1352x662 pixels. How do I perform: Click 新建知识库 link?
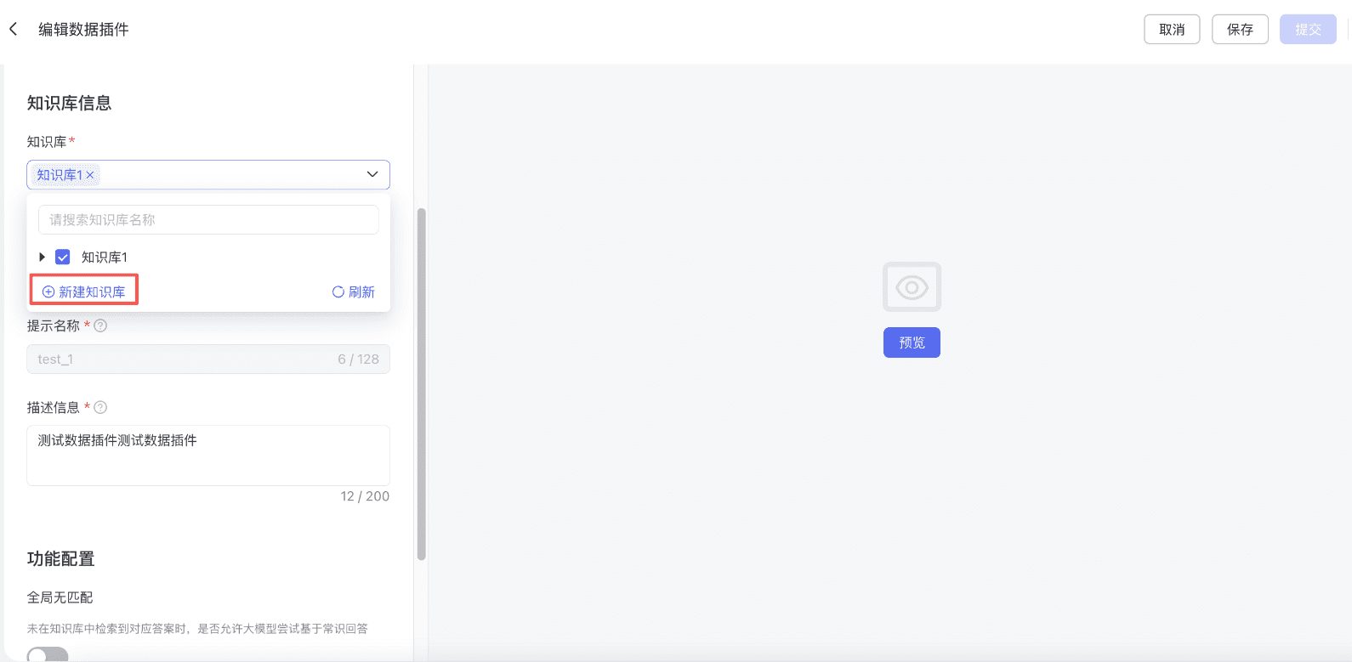click(84, 291)
